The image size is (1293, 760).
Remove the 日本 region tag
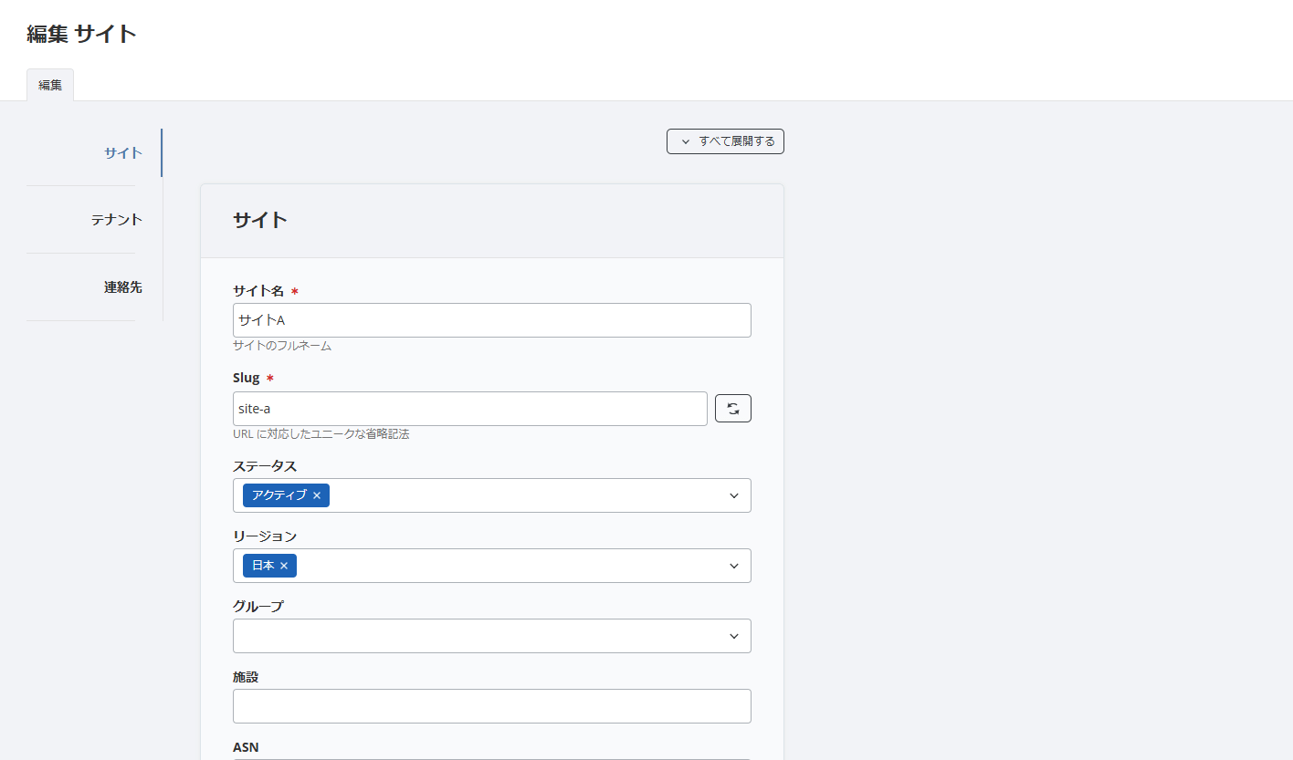coord(284,566)
